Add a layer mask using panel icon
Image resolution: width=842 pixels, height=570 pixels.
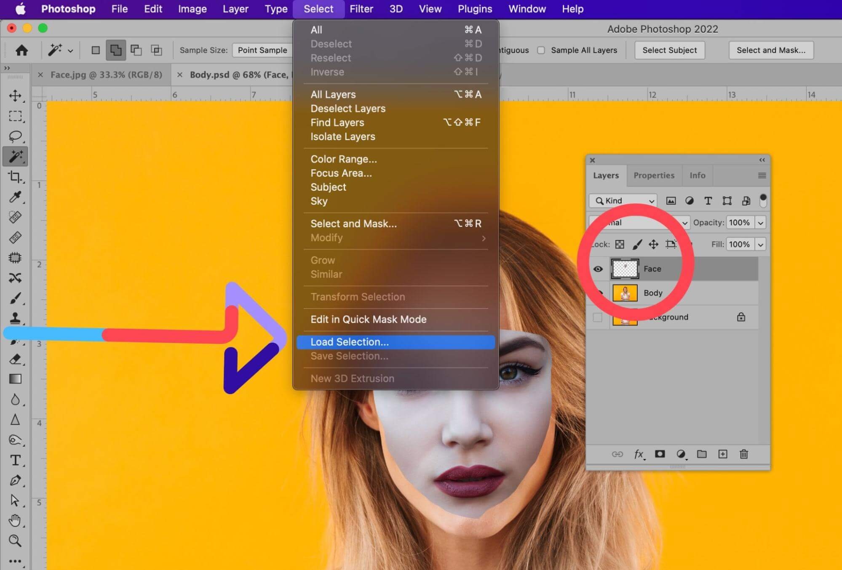[660, 454]
